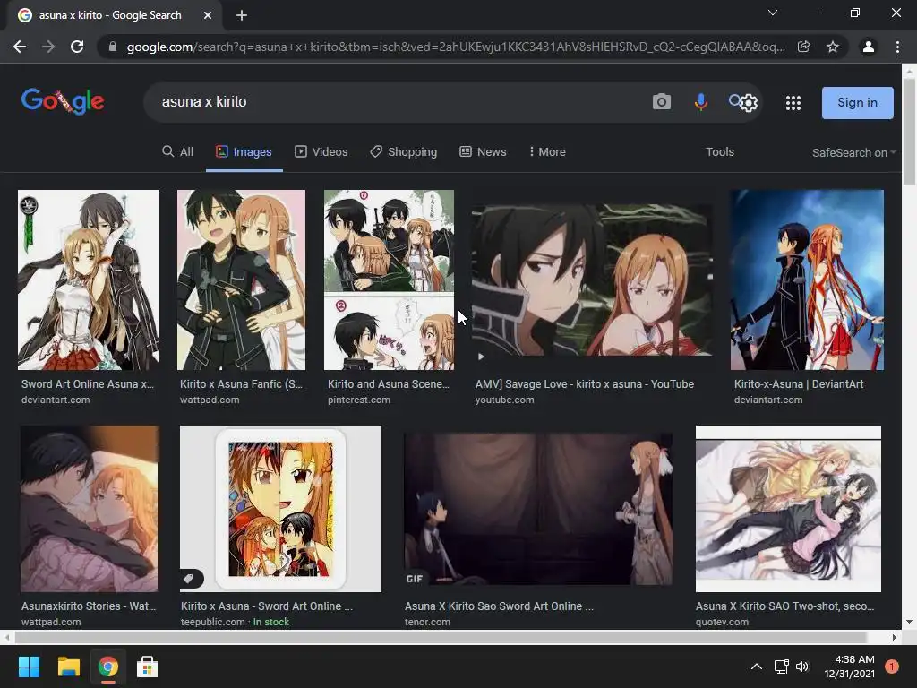Click scrollbar down arrow
Image resolution: width=917 pixels, height=688 pixels.
pos(909,622)
